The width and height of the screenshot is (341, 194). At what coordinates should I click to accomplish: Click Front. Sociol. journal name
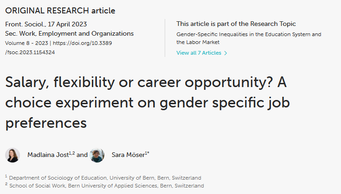[x=26, y=24]
